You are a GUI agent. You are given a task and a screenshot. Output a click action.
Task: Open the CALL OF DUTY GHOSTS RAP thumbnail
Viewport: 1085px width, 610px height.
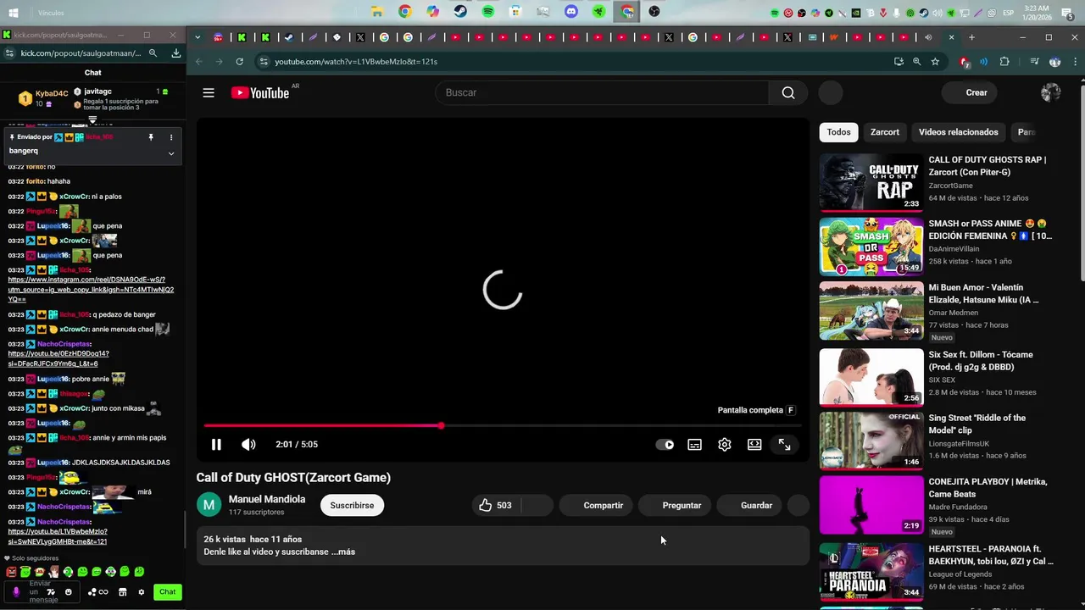(x=871, y=182)
